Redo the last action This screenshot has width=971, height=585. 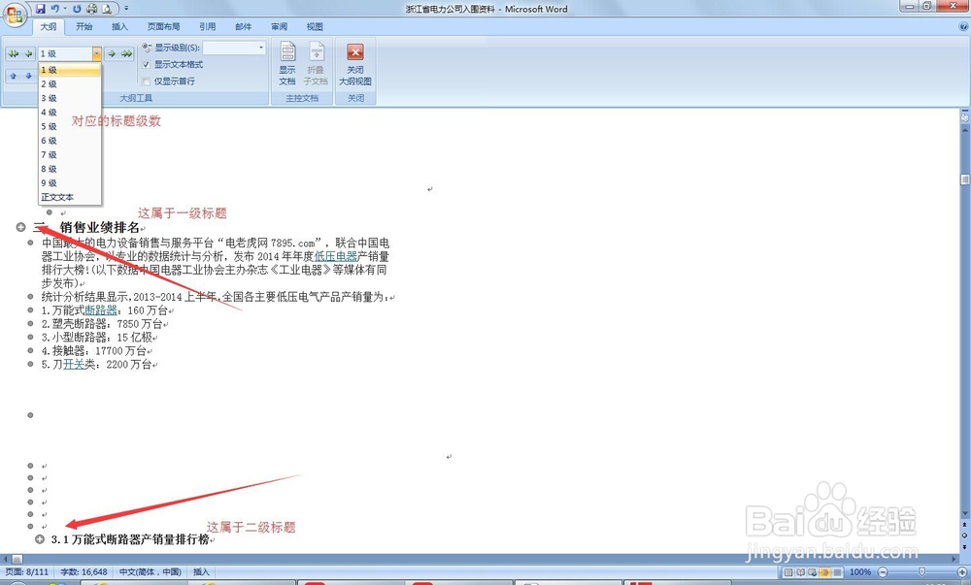tap(78, 9)
